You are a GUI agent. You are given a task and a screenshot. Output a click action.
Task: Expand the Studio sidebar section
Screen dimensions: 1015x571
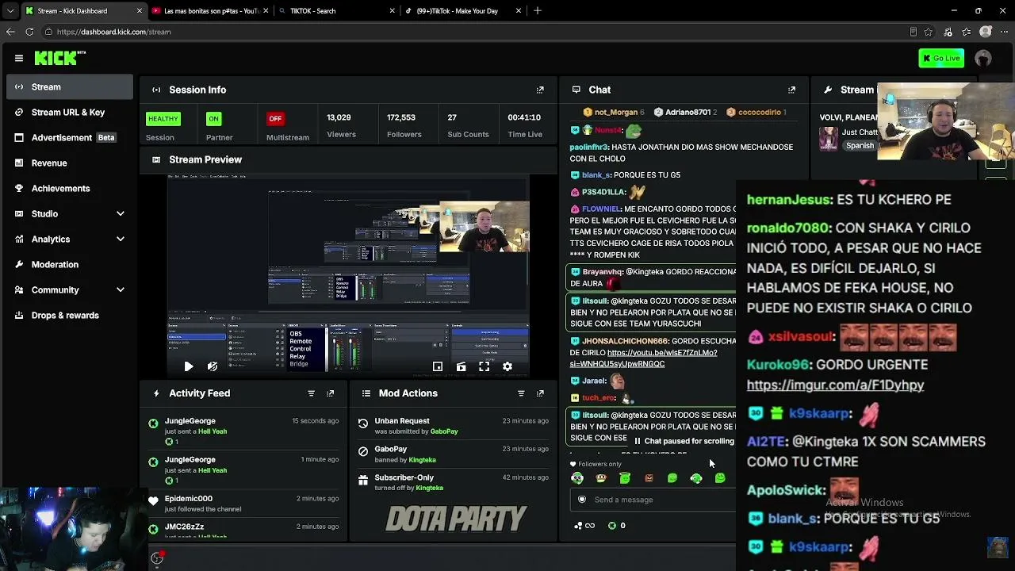point(70,214)
